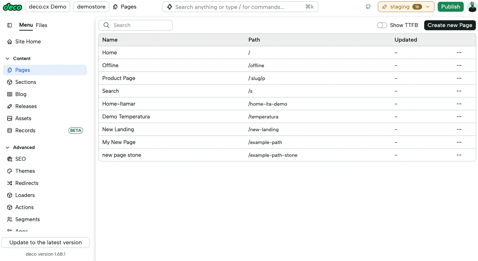Open SEO settings under Advanced
The width and height of the screenshot is (478, 261).
click(x=20, y=159)
